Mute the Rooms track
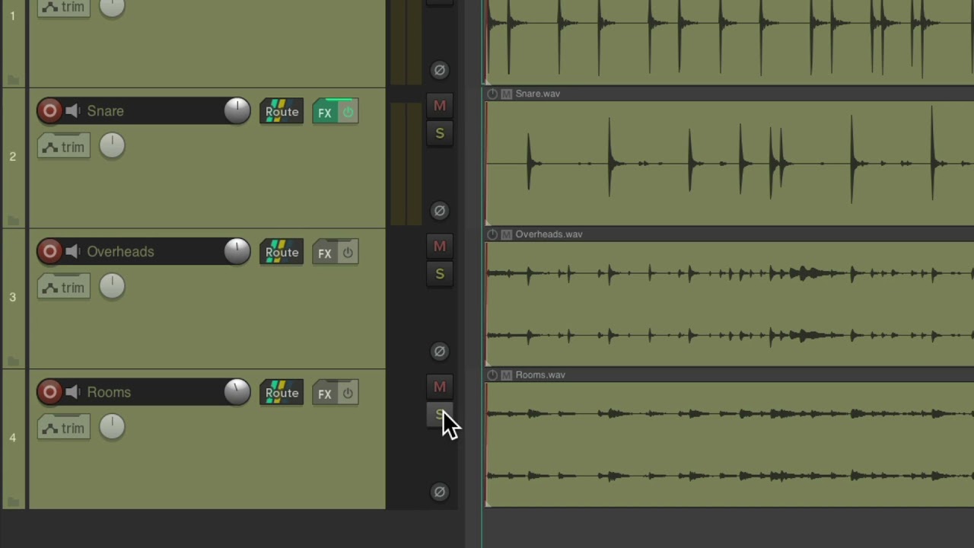974x548 pixels. [x=440, y=387]
